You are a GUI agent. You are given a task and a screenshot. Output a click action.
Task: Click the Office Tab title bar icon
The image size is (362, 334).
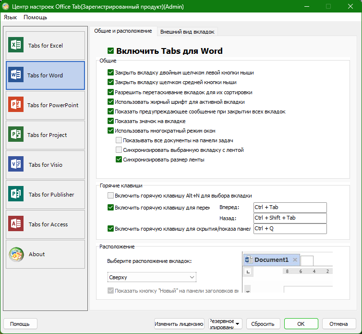pyautogui.click(x=5, y=6)
